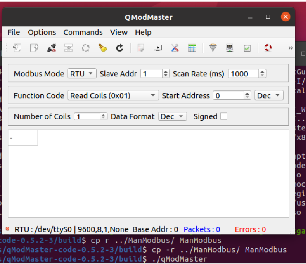The height and width of the screenshot is (264, 306).
Task: Click the red connection status indicator
Action: tap(8, 229)
